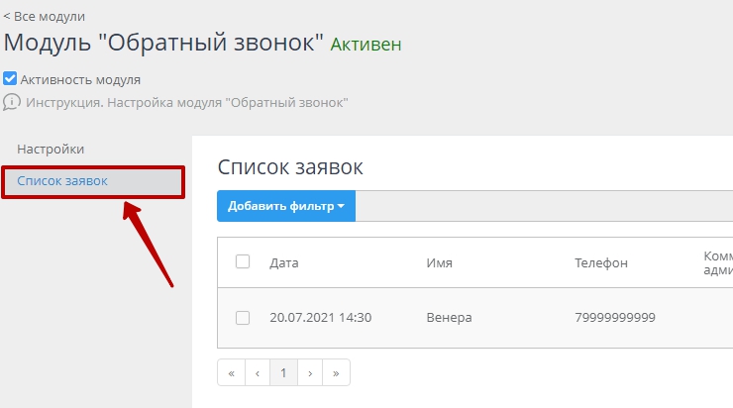This screenshot has width=733, height=408.
Task: Select page 1 in pagination
Action: point(283,373)
